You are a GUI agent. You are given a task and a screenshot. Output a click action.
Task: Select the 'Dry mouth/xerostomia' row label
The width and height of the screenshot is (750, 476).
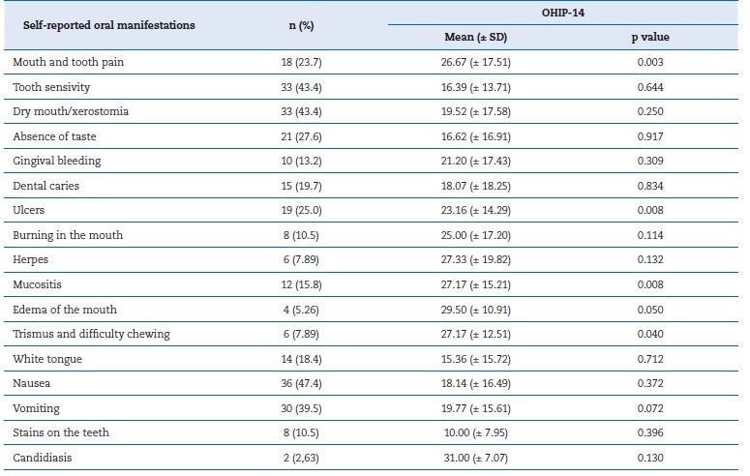(x=71, y=111)
